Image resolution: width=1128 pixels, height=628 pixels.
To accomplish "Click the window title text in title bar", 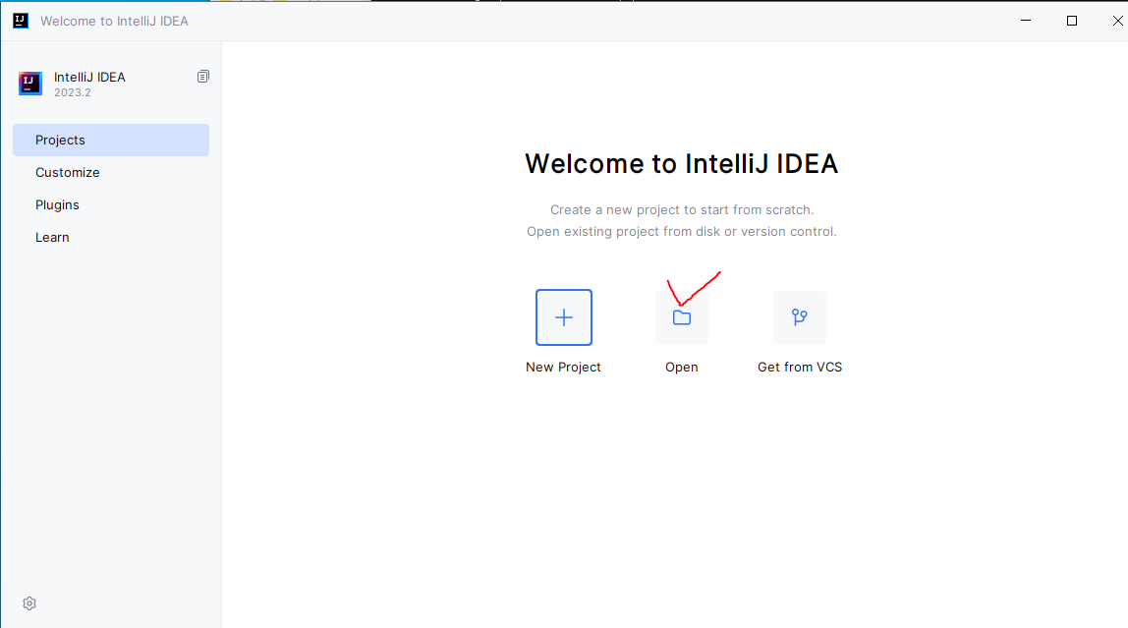I will pos(114,21).
